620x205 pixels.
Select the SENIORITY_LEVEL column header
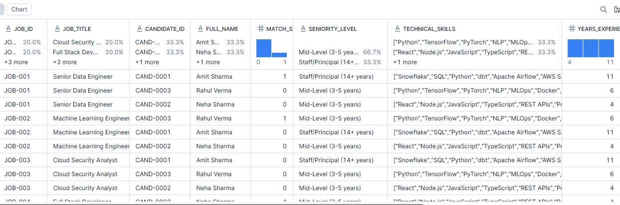point(333,29)
